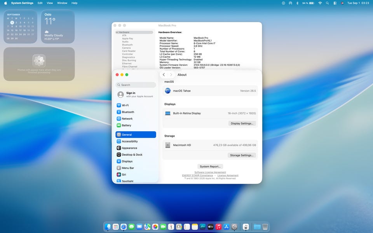Image resolution: width=373 pixels, height=233 pixels.
Task: Click the battery status in menu bar
Action: 308,3
